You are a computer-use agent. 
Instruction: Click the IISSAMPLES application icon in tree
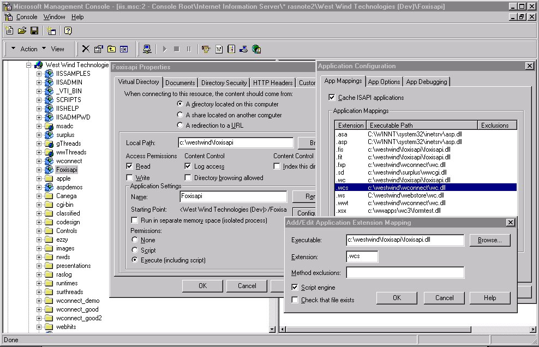coord(50,73)
